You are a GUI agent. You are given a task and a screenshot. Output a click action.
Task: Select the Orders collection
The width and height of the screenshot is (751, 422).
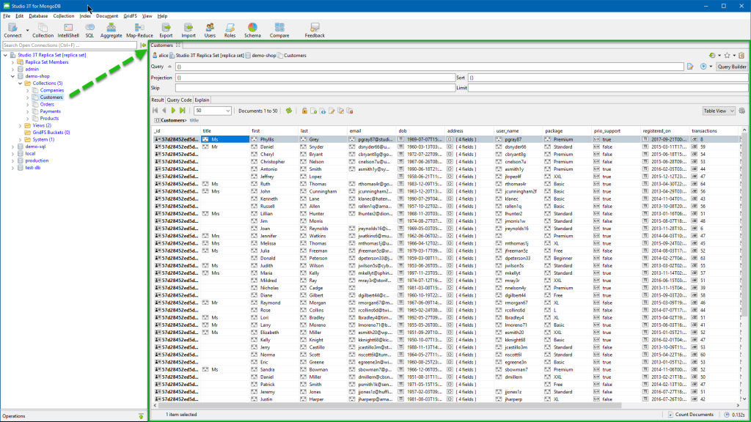47,104
